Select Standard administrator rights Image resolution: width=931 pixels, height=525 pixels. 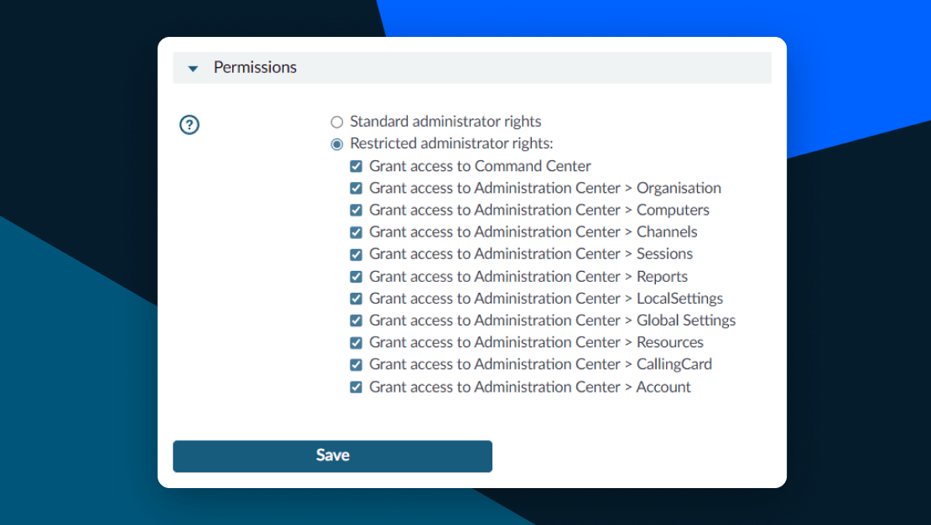tap(336, 122)
